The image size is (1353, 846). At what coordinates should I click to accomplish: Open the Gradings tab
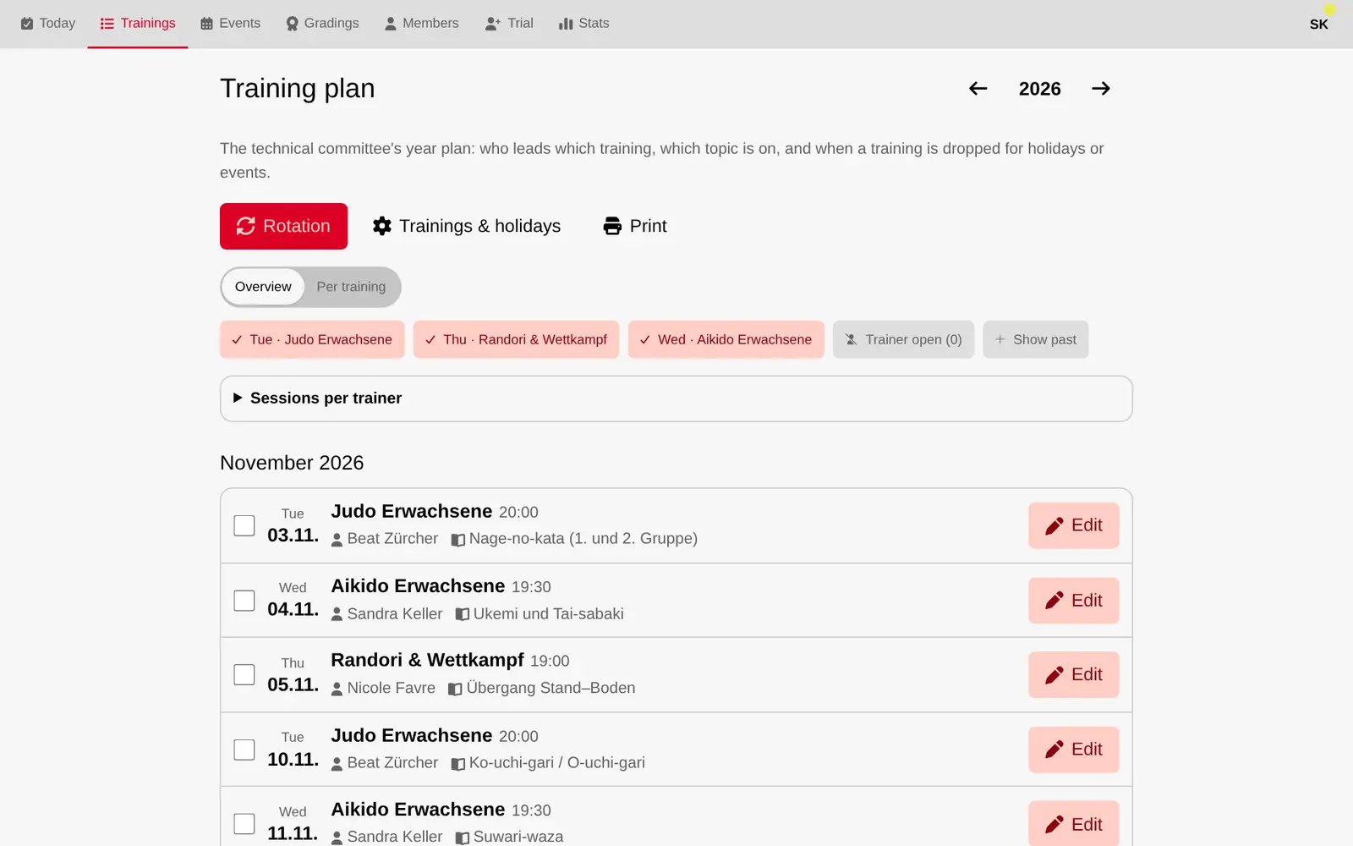322,24
